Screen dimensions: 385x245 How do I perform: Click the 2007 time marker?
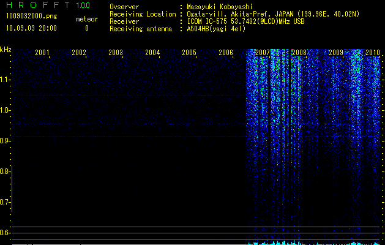click(263, 53)
